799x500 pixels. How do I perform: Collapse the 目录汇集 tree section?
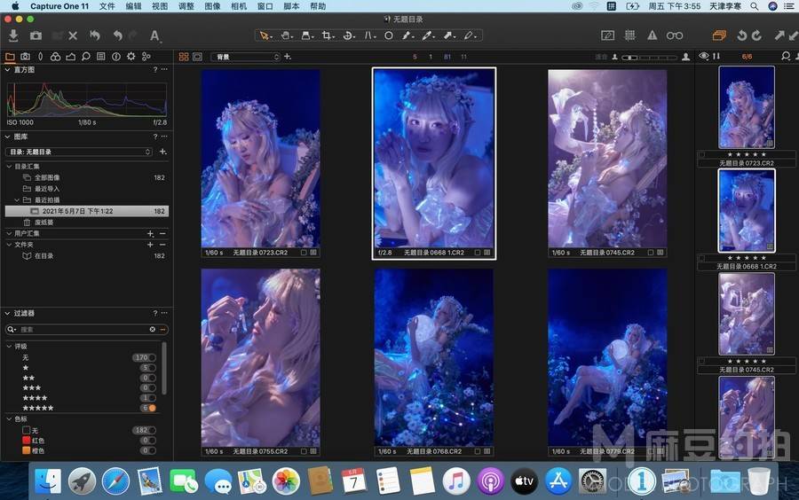coord(9,167)
